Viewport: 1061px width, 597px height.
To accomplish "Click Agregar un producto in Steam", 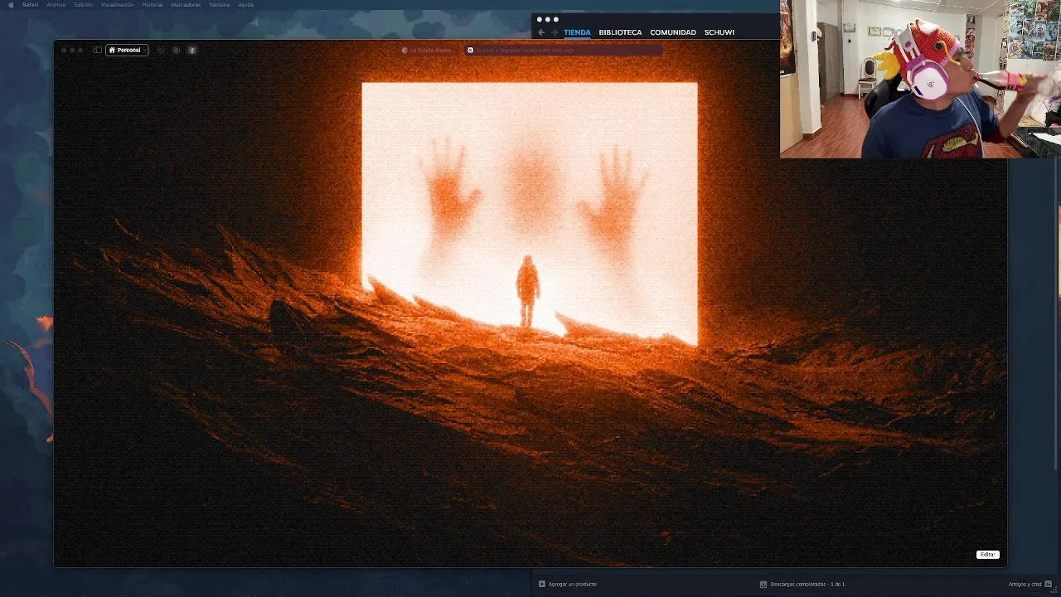I will [572, 584].
